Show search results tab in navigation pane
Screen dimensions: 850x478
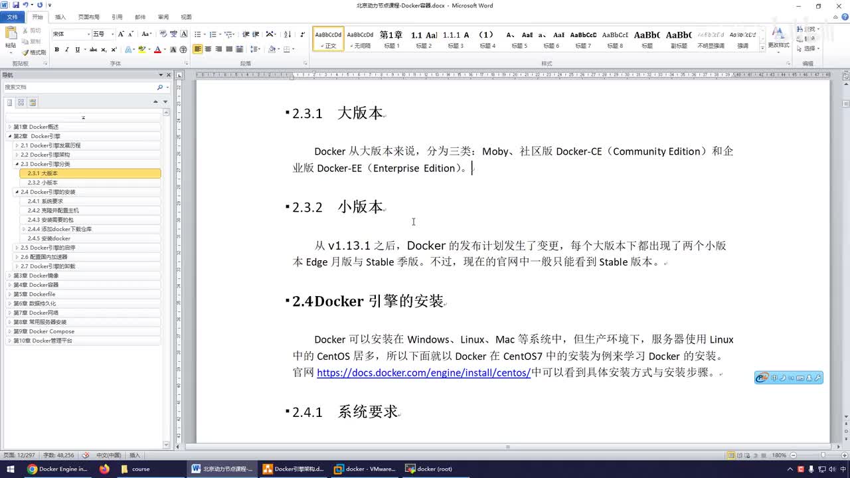33,102
